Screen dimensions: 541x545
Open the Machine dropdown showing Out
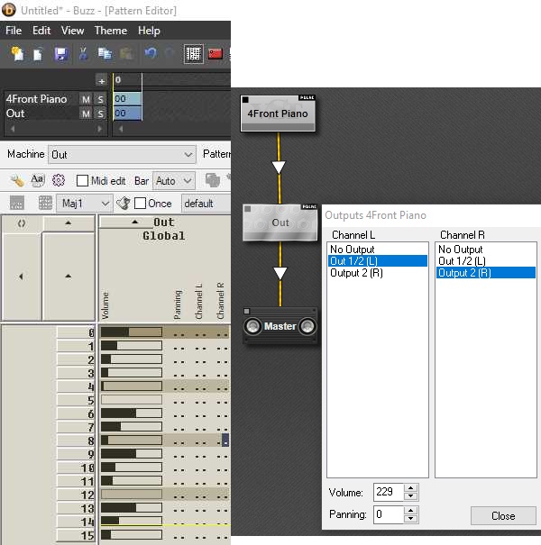[122, 155]
